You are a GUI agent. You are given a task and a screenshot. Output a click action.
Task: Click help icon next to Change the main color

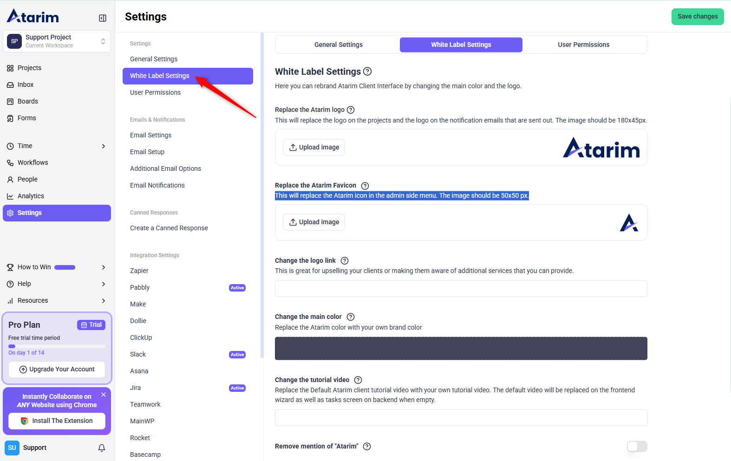pyautogui.click(x=351, y=317)
